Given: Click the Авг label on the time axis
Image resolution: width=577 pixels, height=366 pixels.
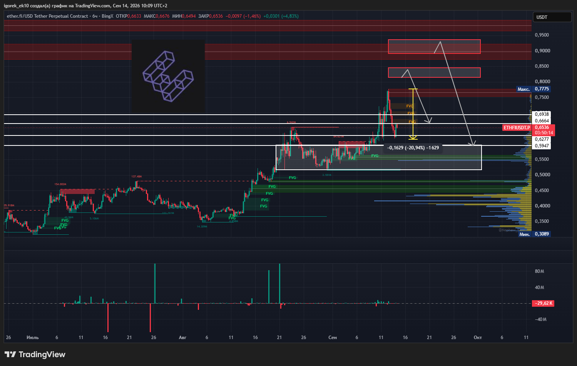Looking at the screenshot, I should (182, 338).
